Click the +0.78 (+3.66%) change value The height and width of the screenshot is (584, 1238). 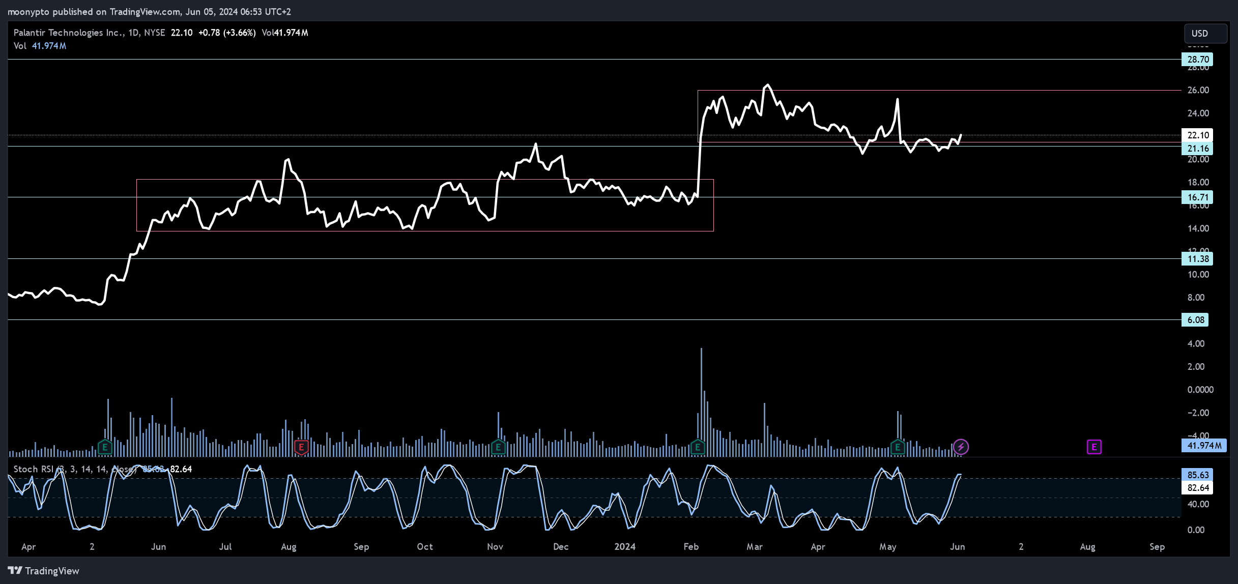tap(227, 33)
